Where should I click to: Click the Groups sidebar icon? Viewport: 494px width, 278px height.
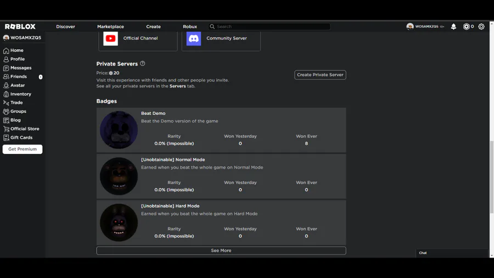click(x=6, y=112)
